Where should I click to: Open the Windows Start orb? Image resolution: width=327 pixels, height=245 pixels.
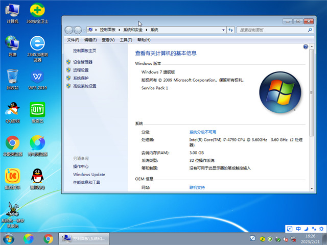[9, 239]
